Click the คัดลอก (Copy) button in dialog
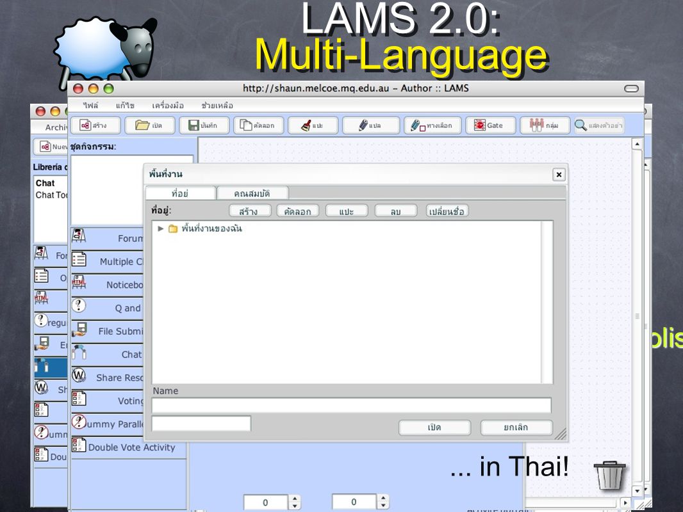The height and width of the screenshot is (512, 683). pyautogui.click(x=297, y=211)
